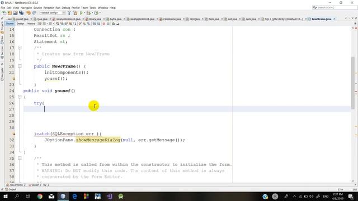Toggle breakpoint-style red circle icon in editor toolbar
358x201 pixels.
104,23
